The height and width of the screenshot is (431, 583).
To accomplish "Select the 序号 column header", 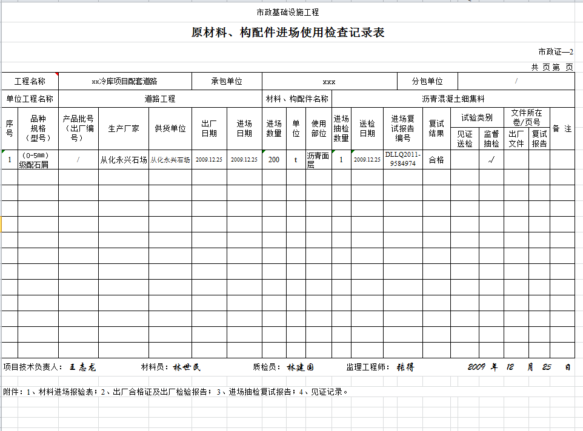I will pyautogui.click(x=10, y=128).
